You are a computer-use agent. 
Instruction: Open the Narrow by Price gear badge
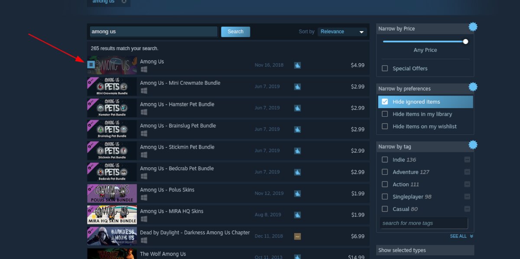click(x=473, y=26)
